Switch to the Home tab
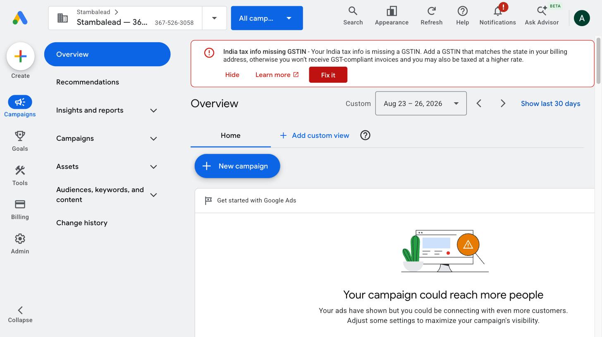 230,135
